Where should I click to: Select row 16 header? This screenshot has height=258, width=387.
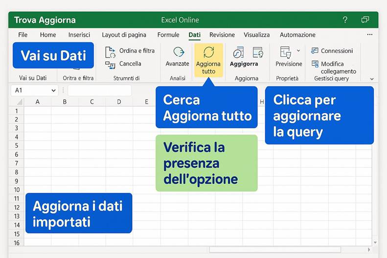tap(16, 243)
